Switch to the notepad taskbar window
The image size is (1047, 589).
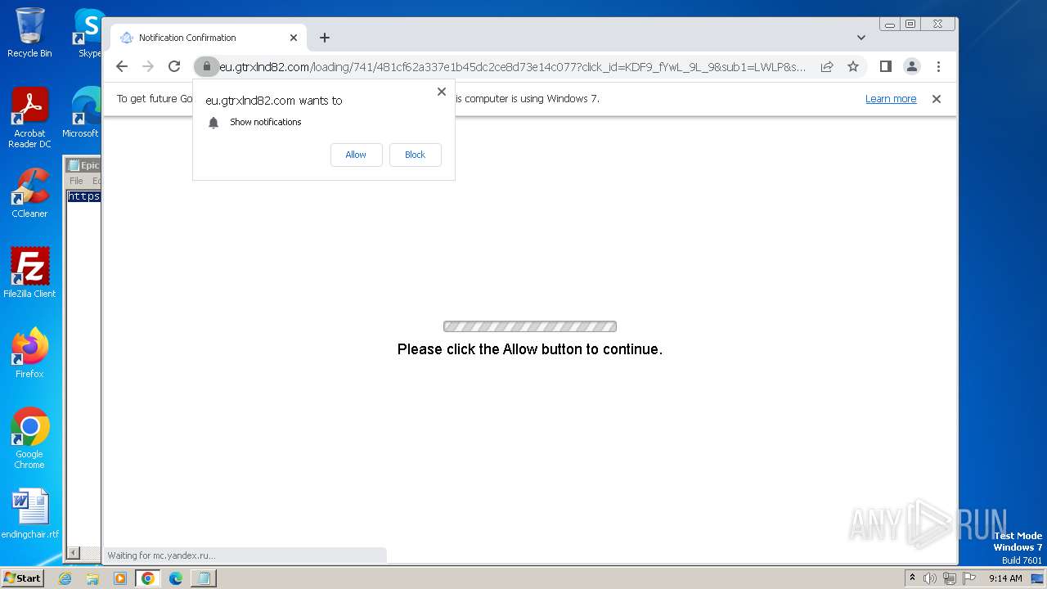point(203,578)
